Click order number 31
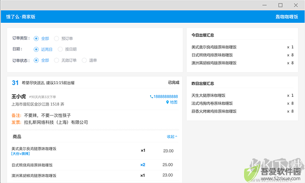This screenshot has height=183, width=305. pos(15,83)
